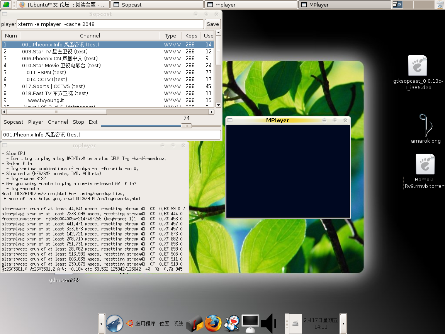
Task: Click the clock showing 2月17日星期五 14:11
Action: pyautogui.click(x=321, y=324)
